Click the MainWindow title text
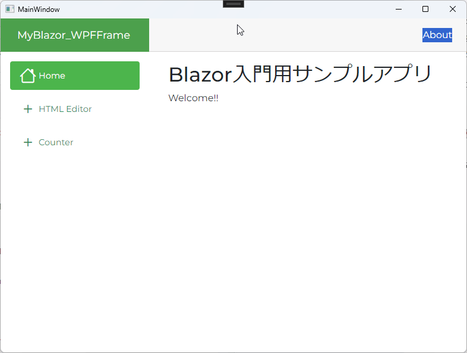 coord(39,10)
